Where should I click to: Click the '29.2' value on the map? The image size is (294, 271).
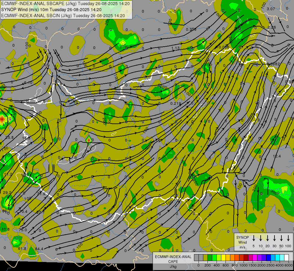7,193
